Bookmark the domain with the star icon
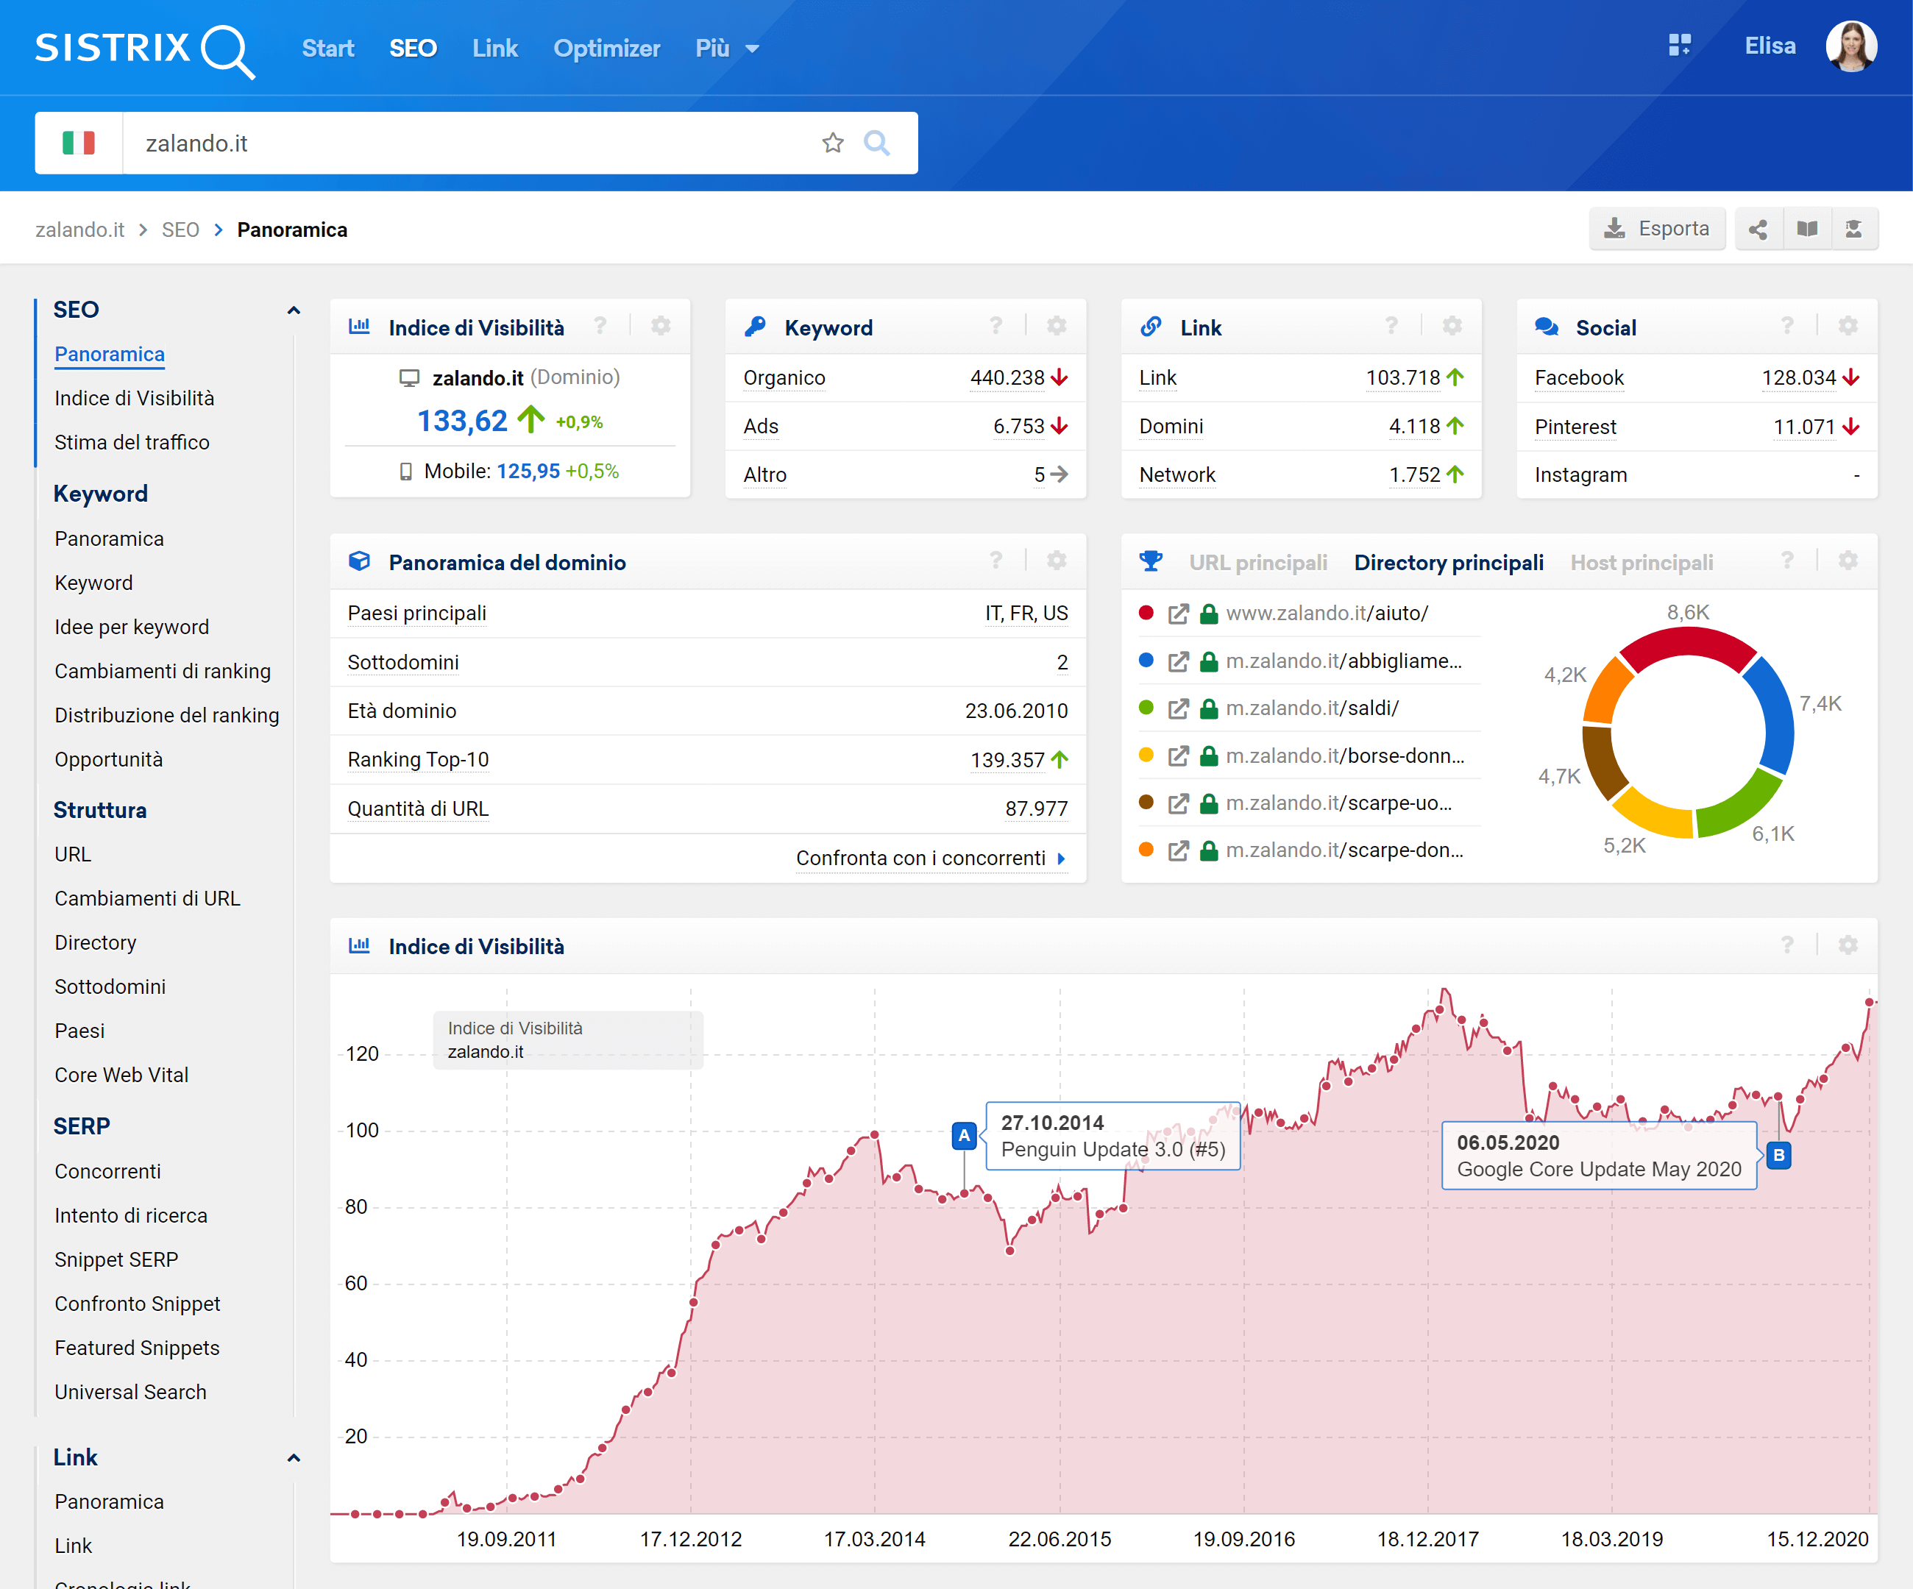The image size is (1913, 1589). [x=833, y=143]
